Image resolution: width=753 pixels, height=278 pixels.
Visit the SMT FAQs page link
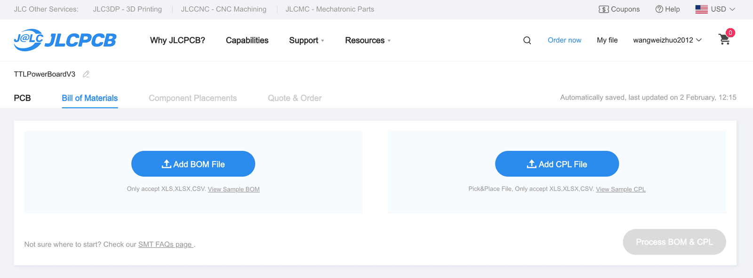(x=166, y=245)
